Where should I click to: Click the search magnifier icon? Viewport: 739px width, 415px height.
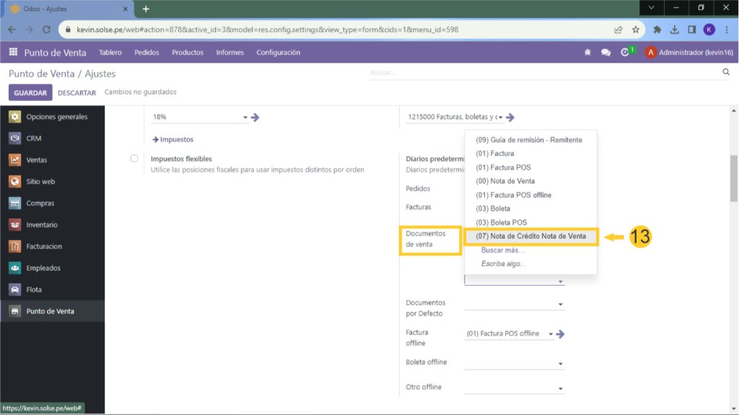726,72
